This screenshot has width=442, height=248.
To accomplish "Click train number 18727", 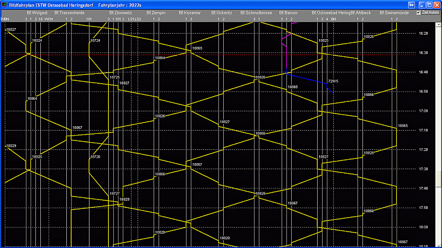I will click(115, 194).
